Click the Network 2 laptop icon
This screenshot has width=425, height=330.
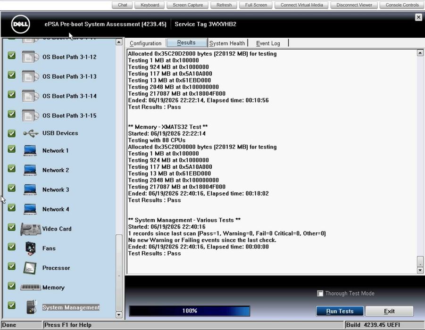pos(30,170)
